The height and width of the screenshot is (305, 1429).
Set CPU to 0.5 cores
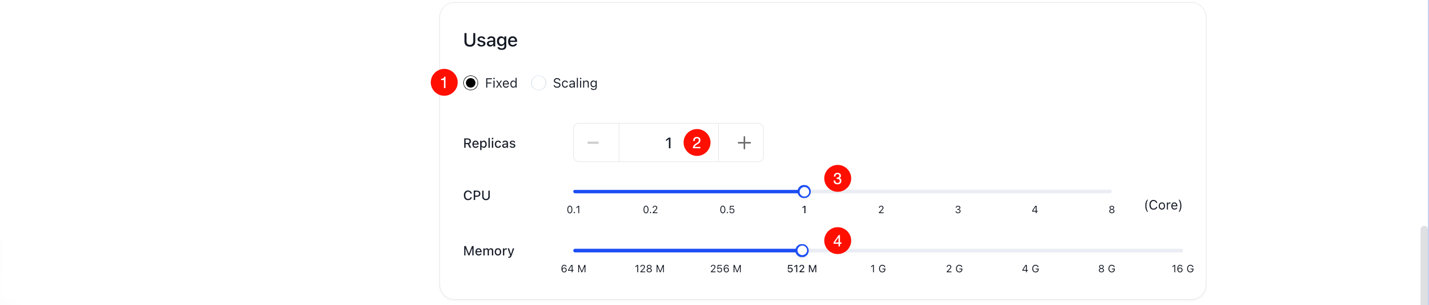click(727, 192)
